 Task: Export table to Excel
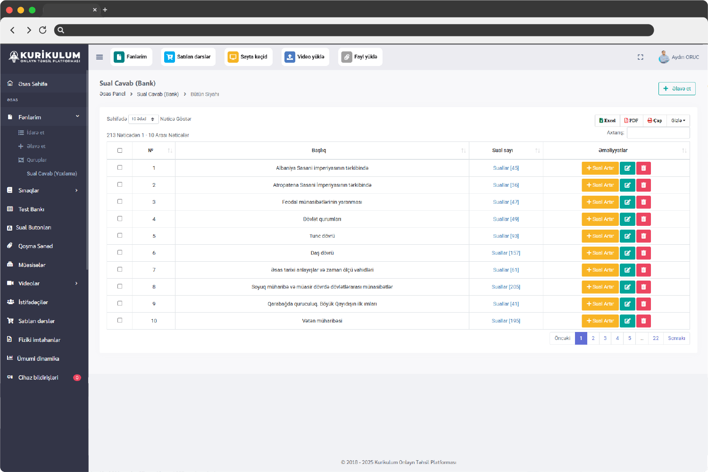point(607,120)
